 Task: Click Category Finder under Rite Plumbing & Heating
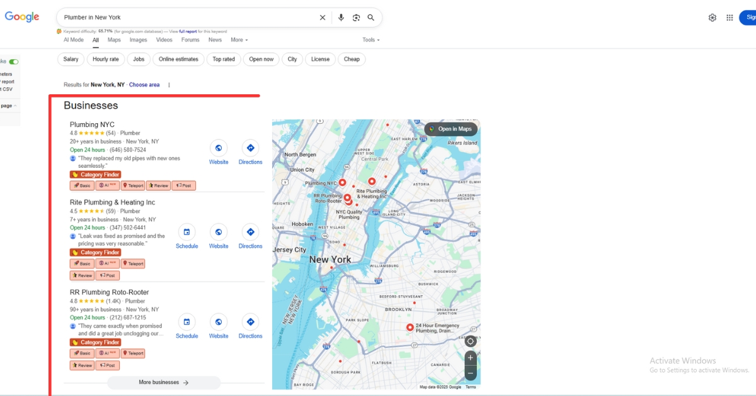click(95, 253)
